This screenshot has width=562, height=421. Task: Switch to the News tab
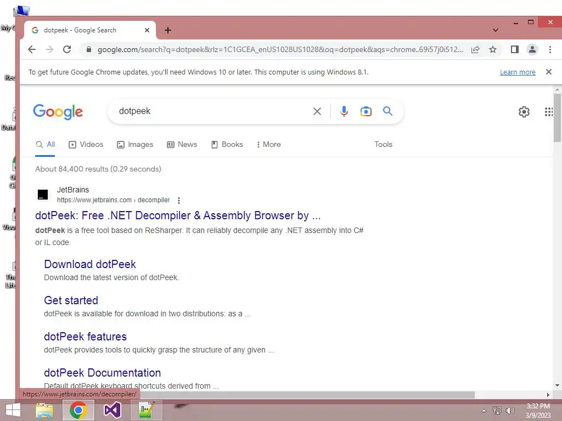pyautogui.click(x=182, y=145)
